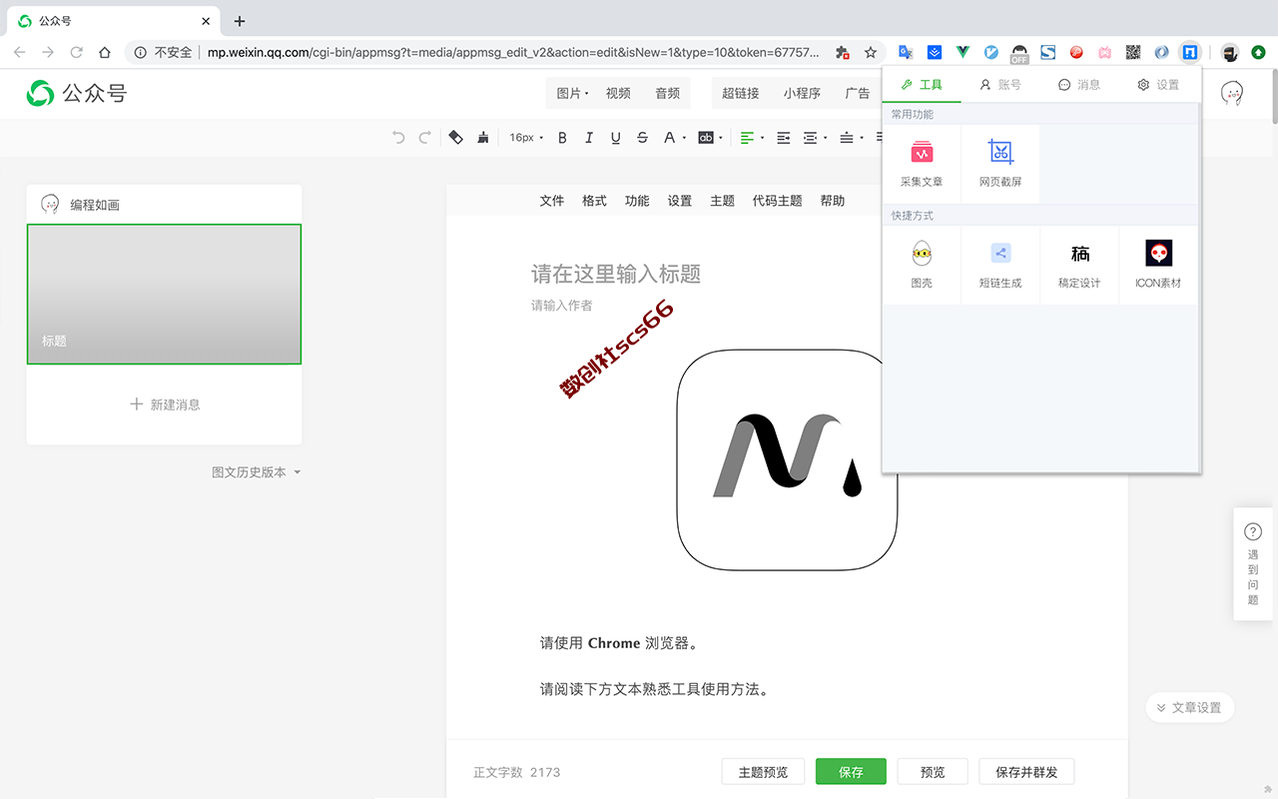Image resolution: width=1278 pixels, height=799 pixels.
Task: Click the 公众号 logo
Action: (77, 94)
